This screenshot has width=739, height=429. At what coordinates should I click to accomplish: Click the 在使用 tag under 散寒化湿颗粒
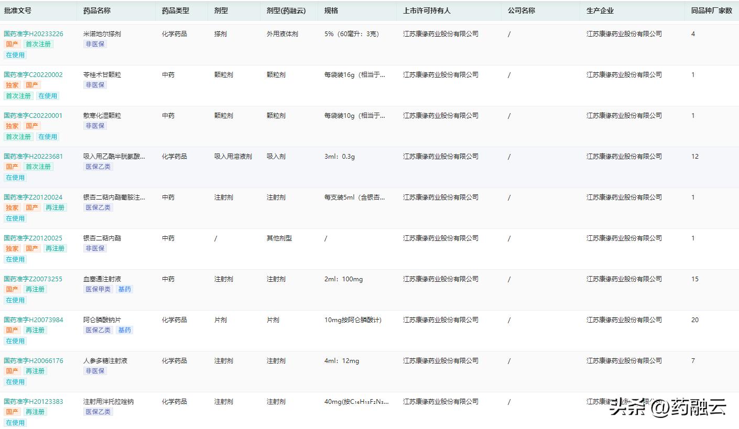click(x=48, y=136)
